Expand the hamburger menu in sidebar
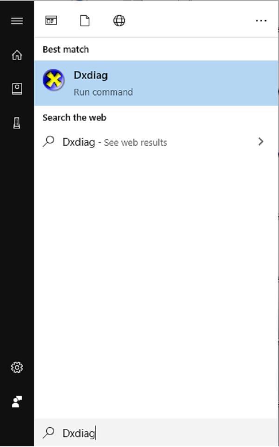This screenshot has height=447, width=279. click(x=17, y=21)
